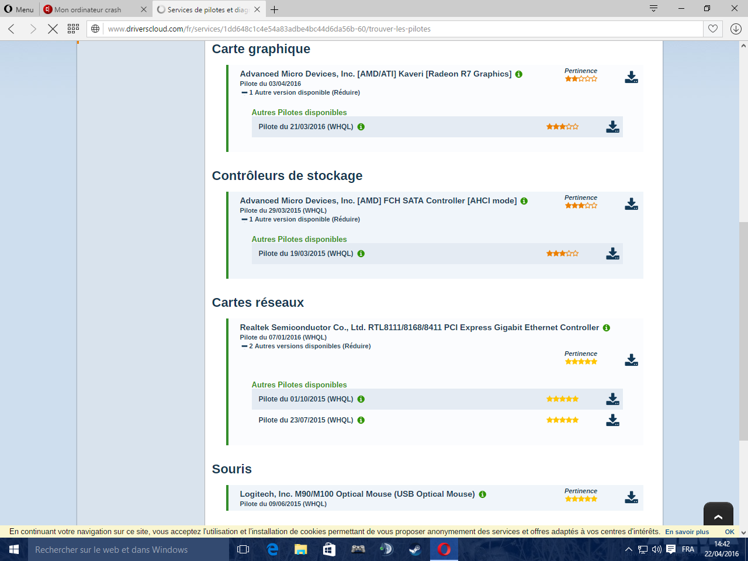Open info for Radeon R7 Graphics
The height and width of the screenshot is (561, 748).
click(519, 74)
